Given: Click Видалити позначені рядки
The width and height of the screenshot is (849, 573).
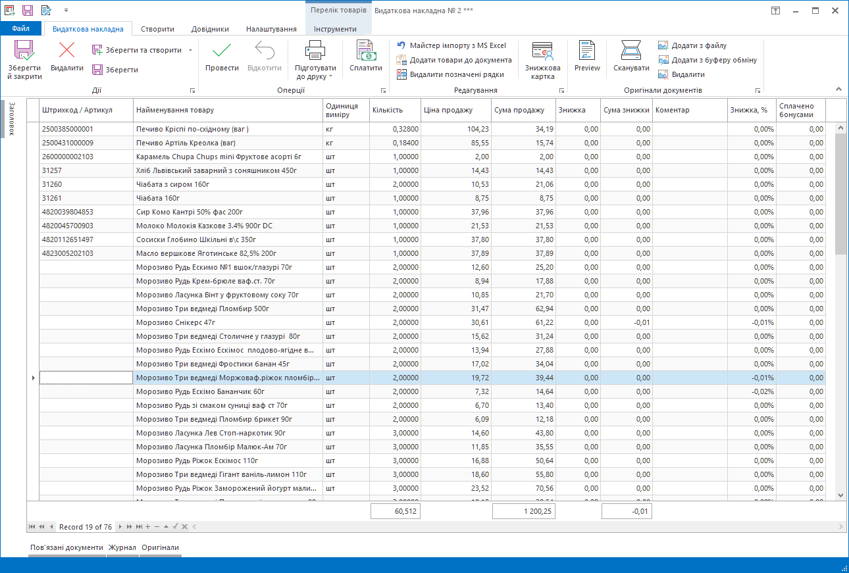Looking at the screenshot, I should (450, 74).
